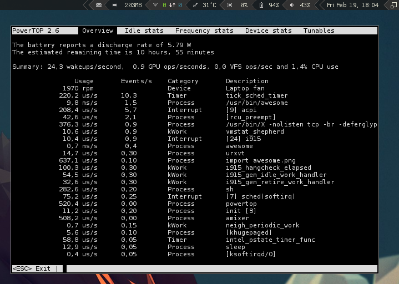The width and height of the screenshot is (399, 284).
Task: Select the '[9] acpi' interrupt row
Action: tap(195, 110)
